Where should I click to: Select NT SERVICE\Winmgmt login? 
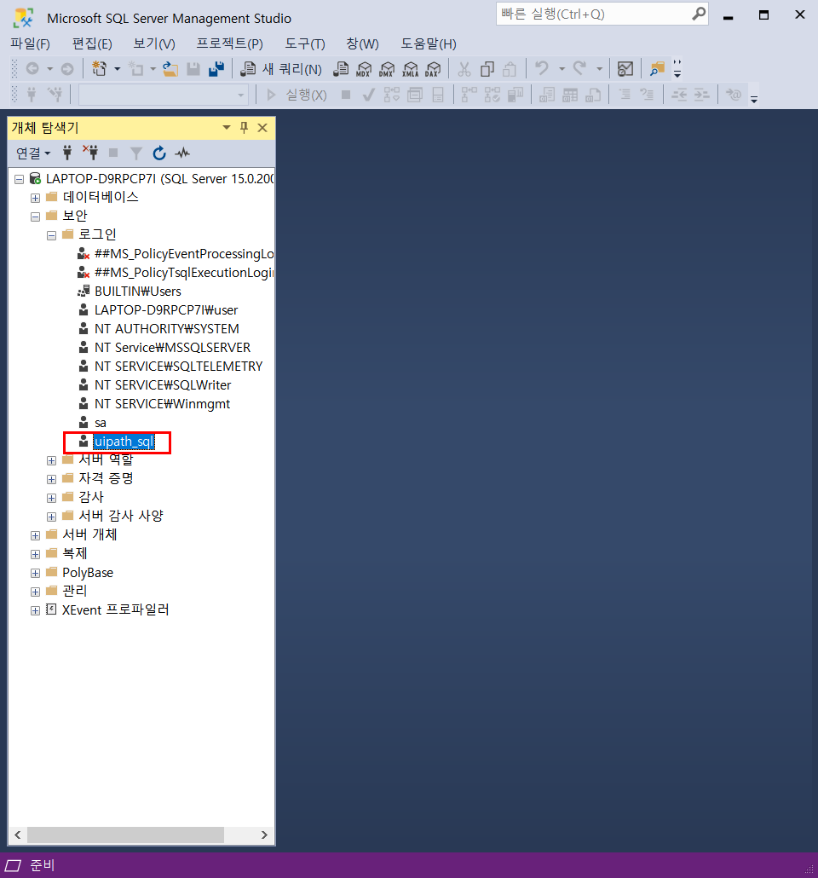[162, 404]
